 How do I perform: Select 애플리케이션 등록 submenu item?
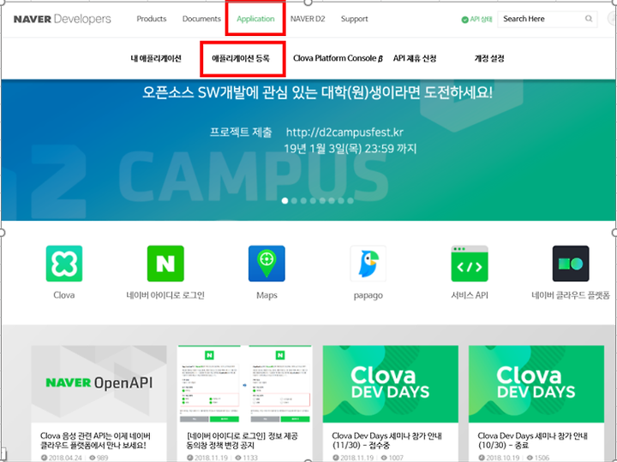tap(241, 58)
